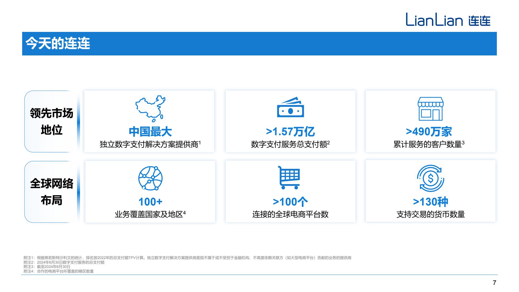Select the slide title 今天的连连

pos(58,44)
